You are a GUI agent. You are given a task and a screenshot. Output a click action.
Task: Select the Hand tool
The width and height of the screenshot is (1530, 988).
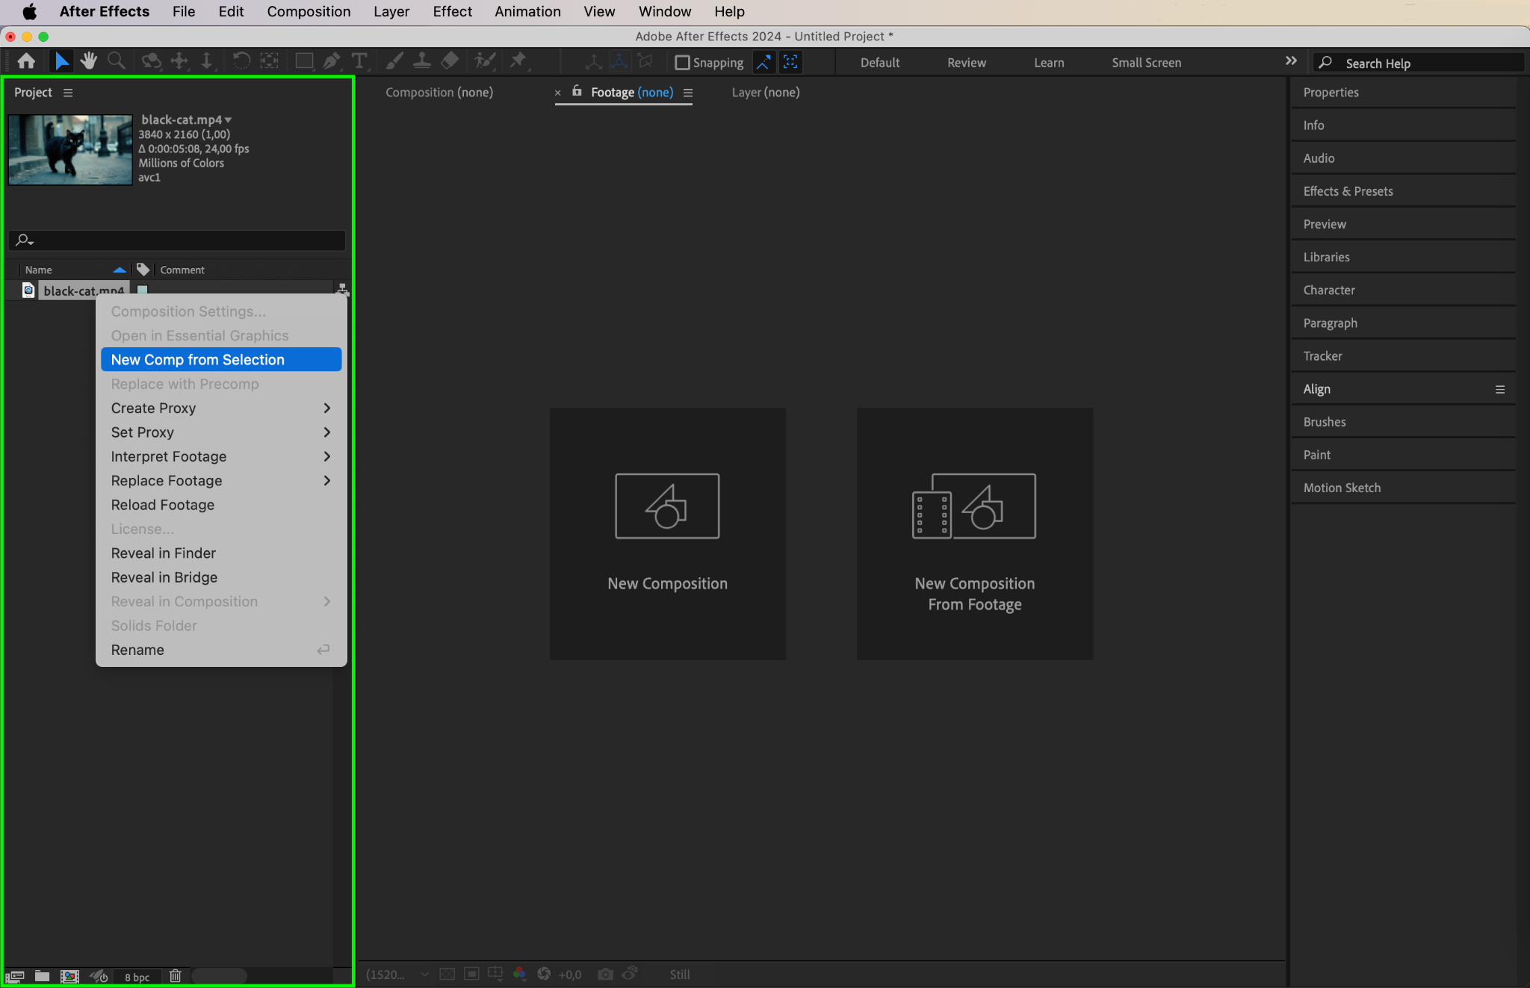tap(89, 61)
